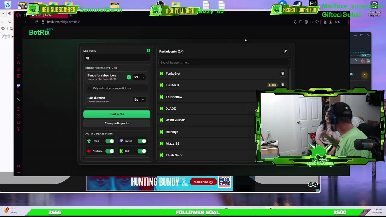Click the player icon in address bar

(312, 22)
